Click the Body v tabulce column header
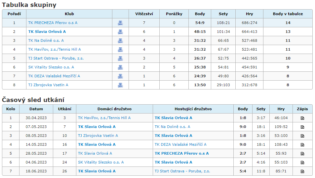 (x=288, y=14)
